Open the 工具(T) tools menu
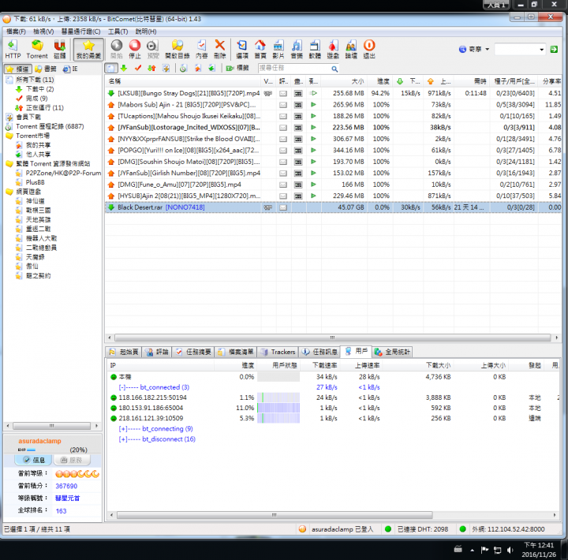Image resolution: width=568 pixels, height=560 pixels. click(x=118, y=32)
